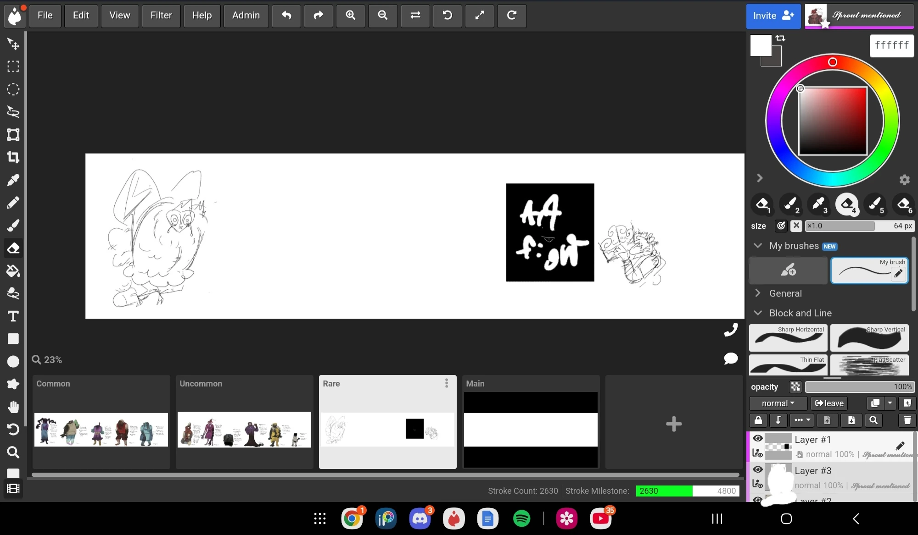Image resolution: width=918 pixels, height=535 pixels.
Task: Click the delete layer trash icon
Action: click(x=907, y=420)
